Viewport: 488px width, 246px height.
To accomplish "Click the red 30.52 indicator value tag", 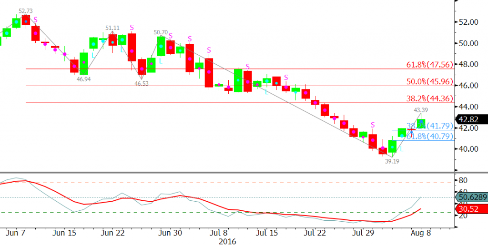I will 471,209.
